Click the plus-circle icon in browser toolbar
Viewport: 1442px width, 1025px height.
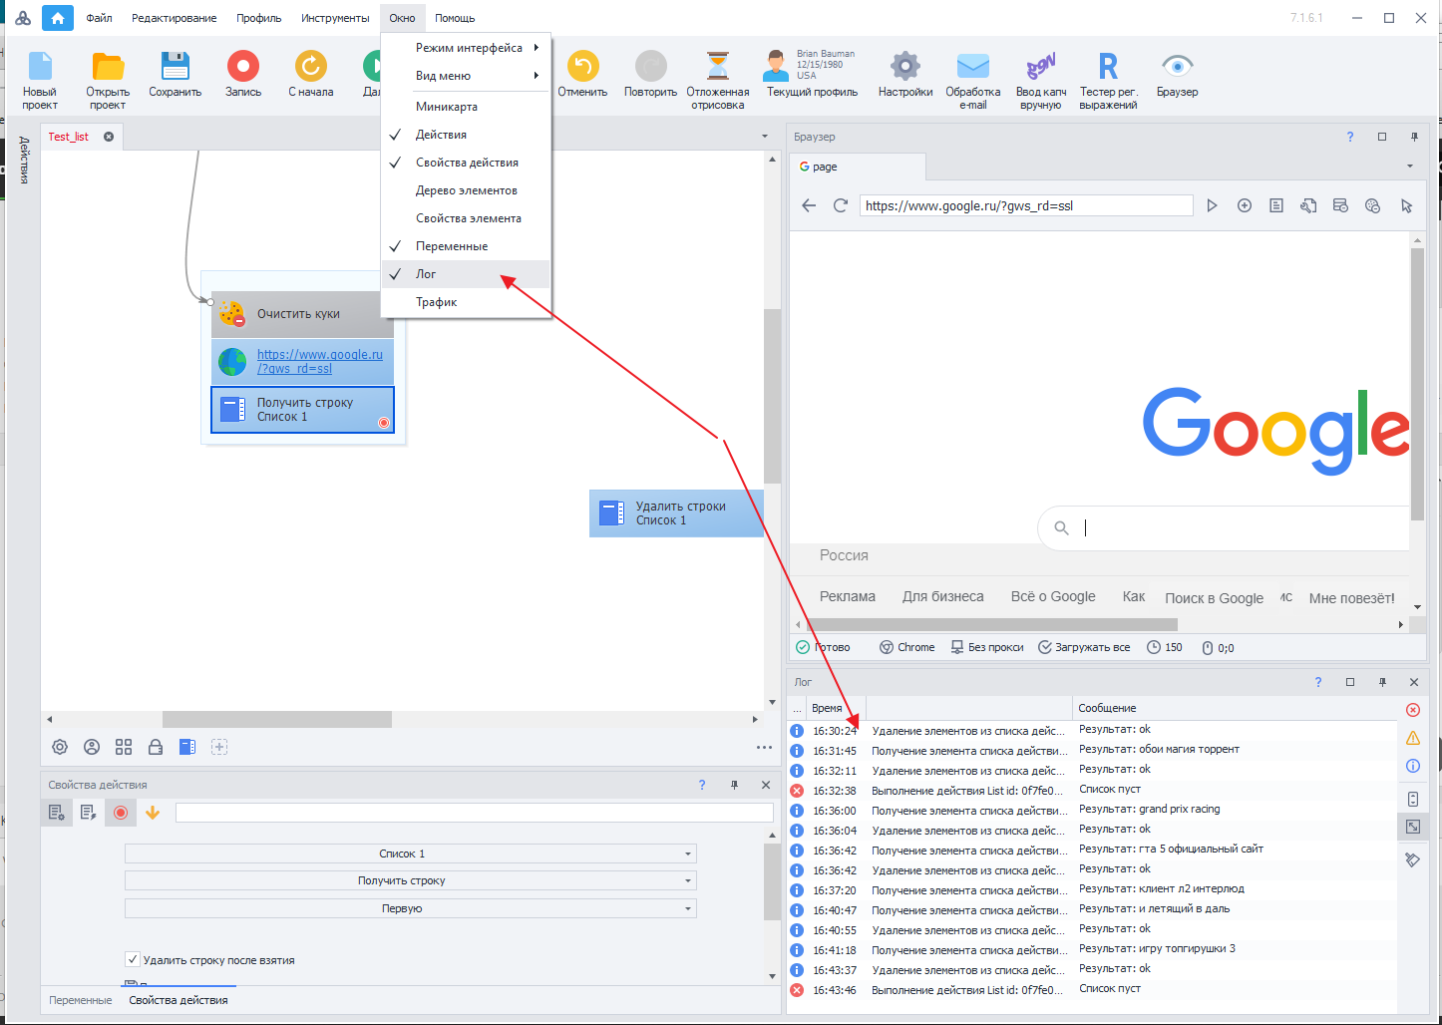(1245, 205)
